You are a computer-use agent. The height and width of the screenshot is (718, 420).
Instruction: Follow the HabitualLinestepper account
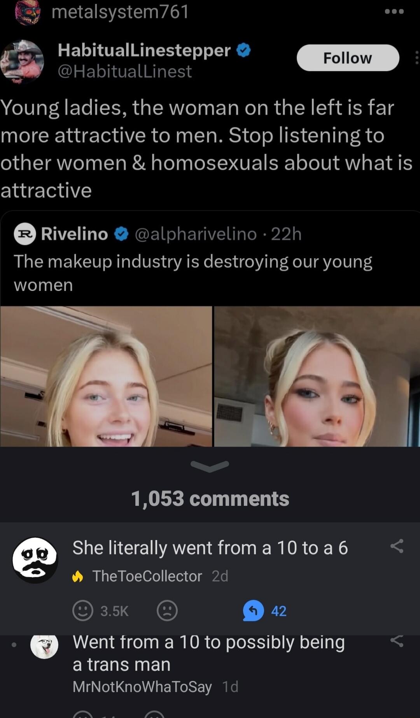pyautogui.click(x=348, y=58)
